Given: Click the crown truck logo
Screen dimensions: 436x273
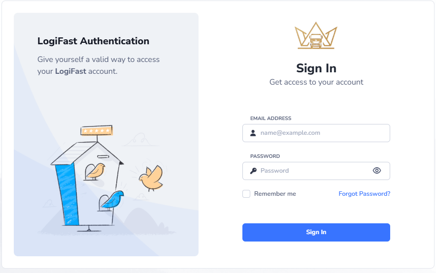Looking at the screenshot, I should 316,36.
